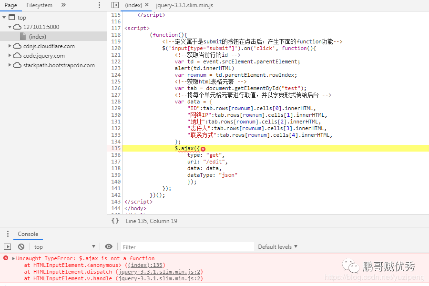Click the url: "/edit" code line
Viewport: 429px width, 286px height.
point(207,162)
